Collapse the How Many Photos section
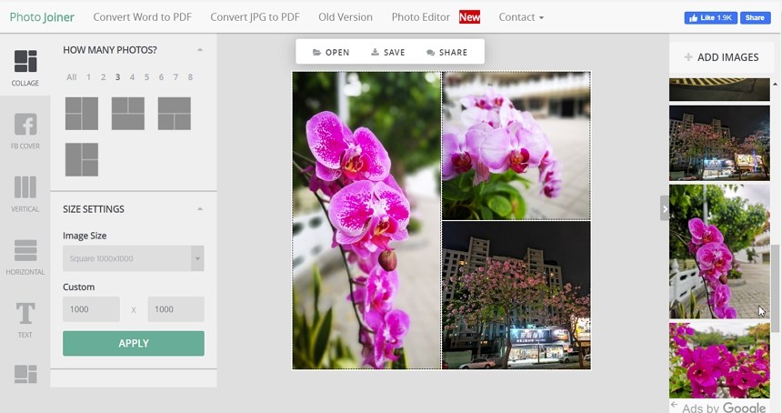782x413 pixels. click(200, 50)
